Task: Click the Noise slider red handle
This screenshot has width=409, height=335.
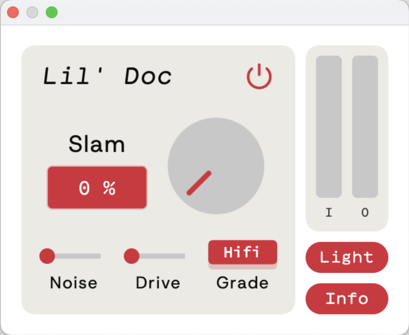Action: click(x=47, y=256)
